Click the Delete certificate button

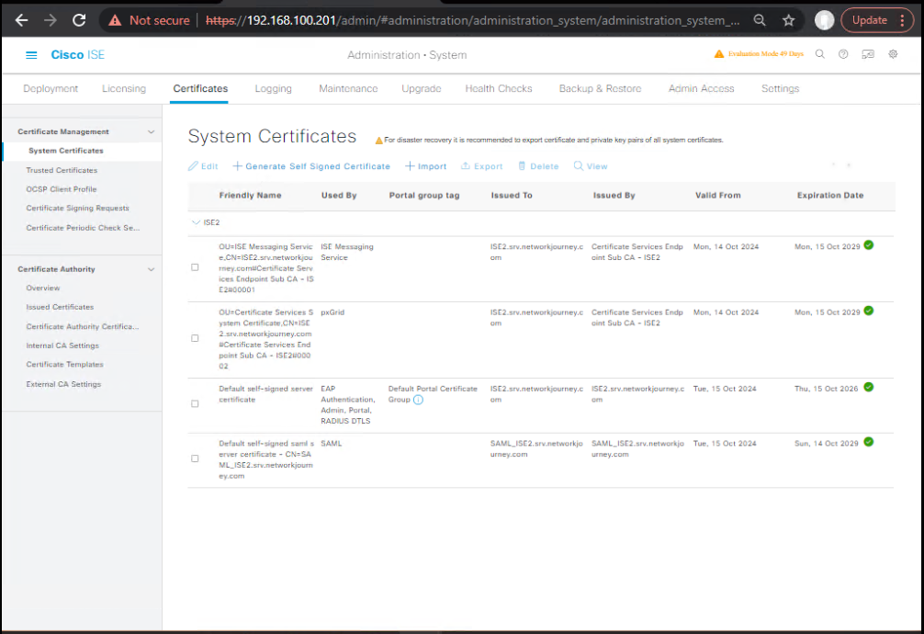[538, 166]
